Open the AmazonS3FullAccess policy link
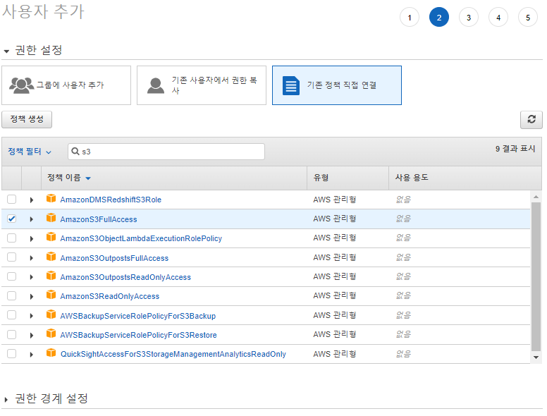This screenshot has width=547, height=416. pyautogui.click(x=99, y=219)
